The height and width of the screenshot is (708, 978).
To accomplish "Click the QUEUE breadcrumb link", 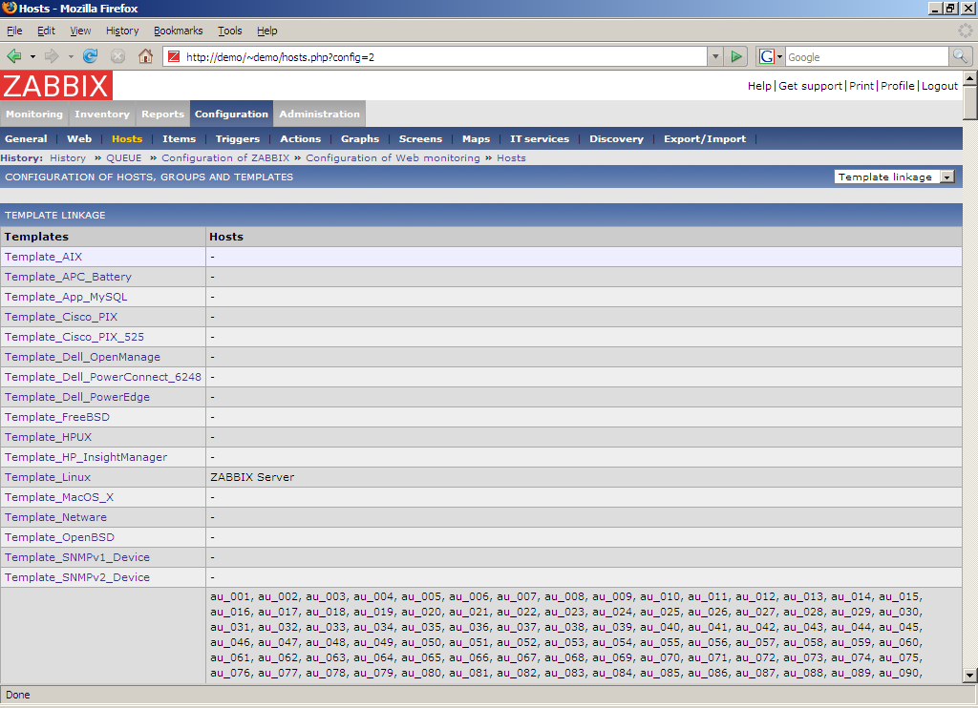I will point(123,158).
